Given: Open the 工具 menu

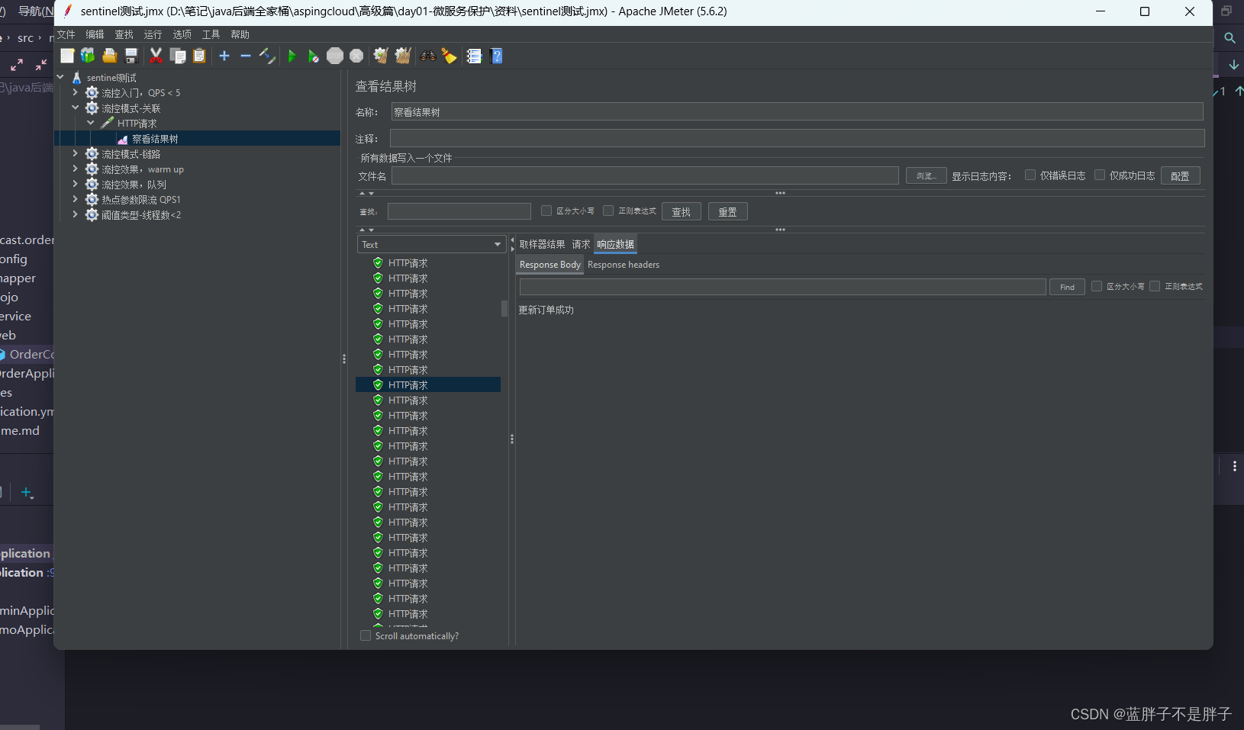Looking at the screenshot, I should click(211, 34).
